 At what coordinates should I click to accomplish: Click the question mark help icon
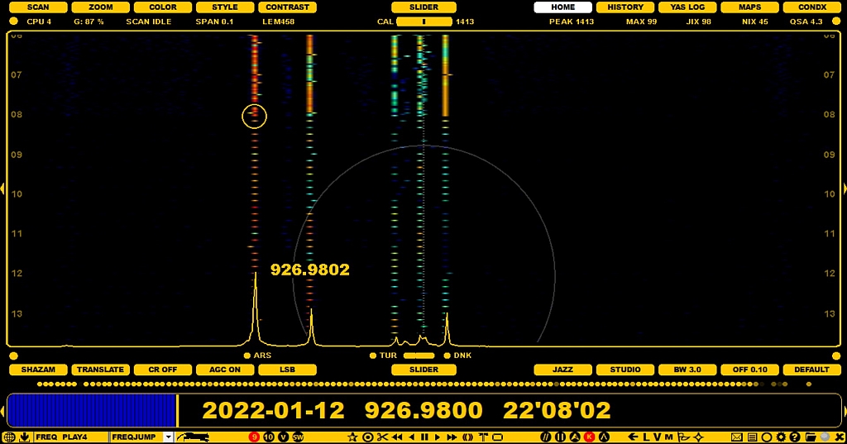[x=795, y=437]
